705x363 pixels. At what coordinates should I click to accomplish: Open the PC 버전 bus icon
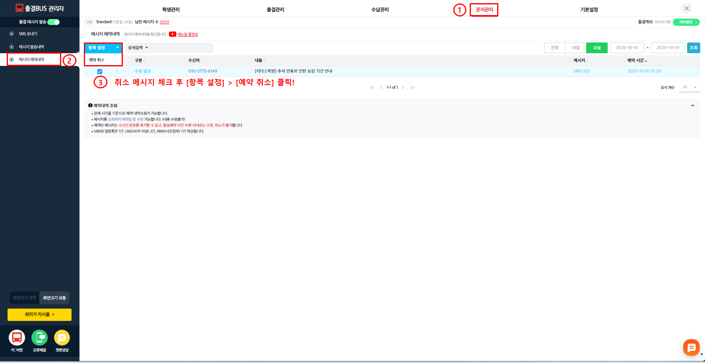click(17, 338)
